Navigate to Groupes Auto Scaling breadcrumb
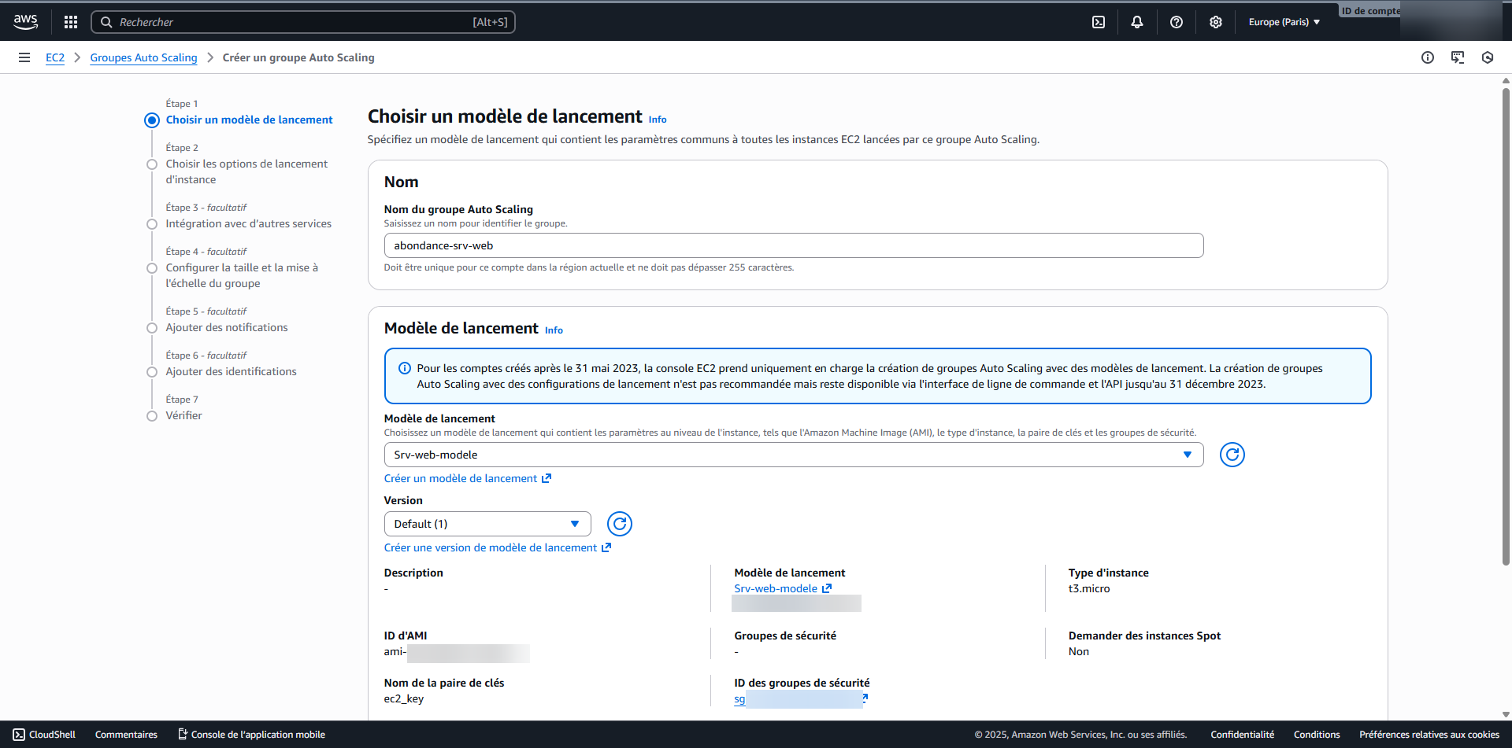 tap(143, 57)
